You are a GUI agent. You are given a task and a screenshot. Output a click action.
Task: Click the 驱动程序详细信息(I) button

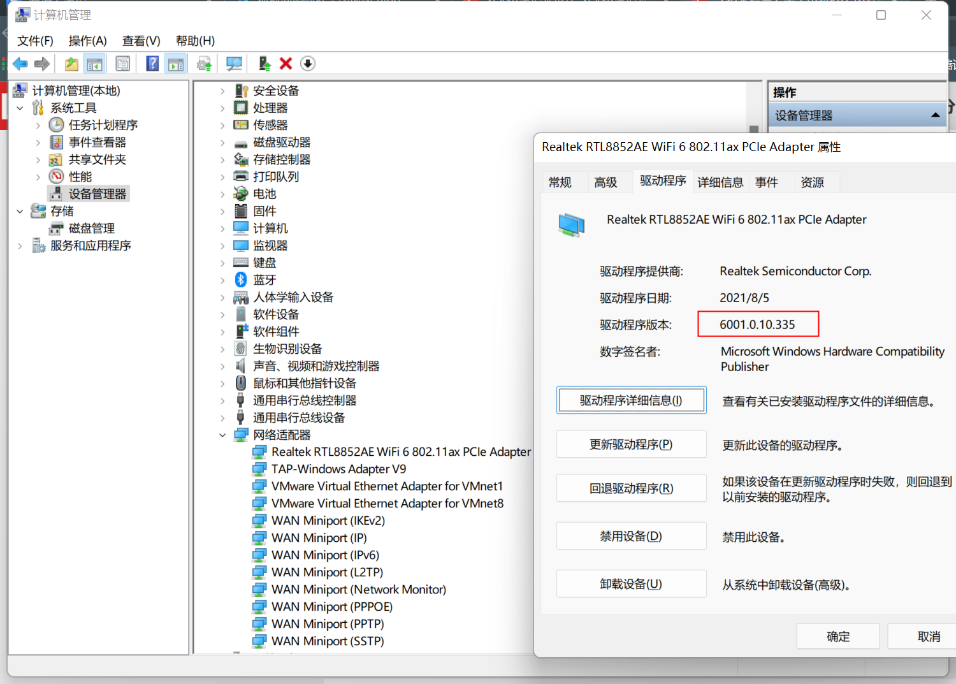point(631,400)
